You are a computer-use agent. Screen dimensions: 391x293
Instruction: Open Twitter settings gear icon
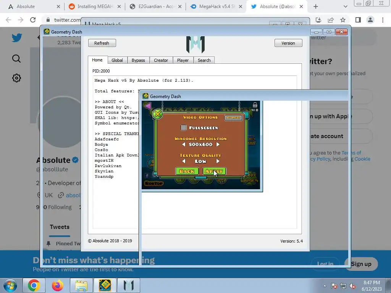[x=16, y=78]
